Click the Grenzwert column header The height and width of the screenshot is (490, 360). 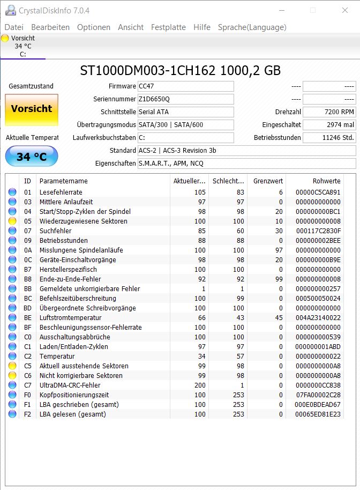pyautogui.click(x=268, y=181)
